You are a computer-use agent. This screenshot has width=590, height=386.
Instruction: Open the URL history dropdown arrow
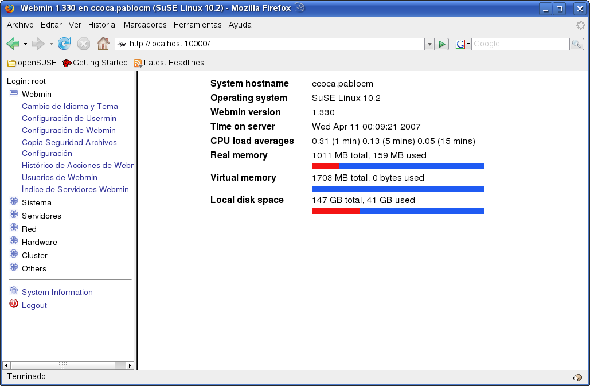pos(429,44)
